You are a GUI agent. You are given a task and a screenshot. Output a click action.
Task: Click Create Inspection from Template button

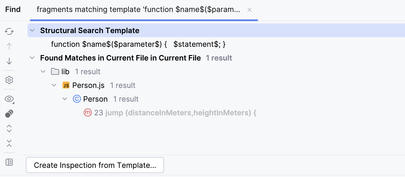pyautogui.click(x=95, y=165)
